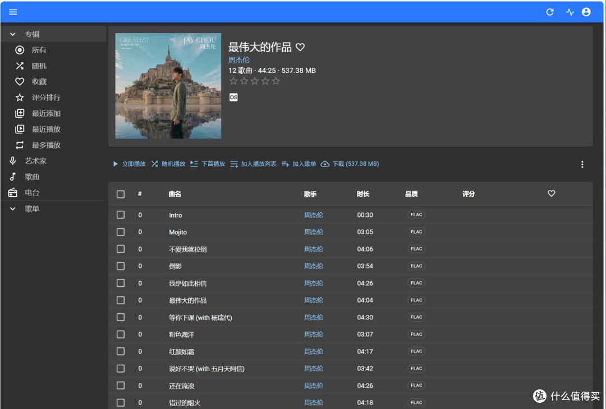Favorite the album with heart icon by title

pyautogui.click(x=300, y=47)
